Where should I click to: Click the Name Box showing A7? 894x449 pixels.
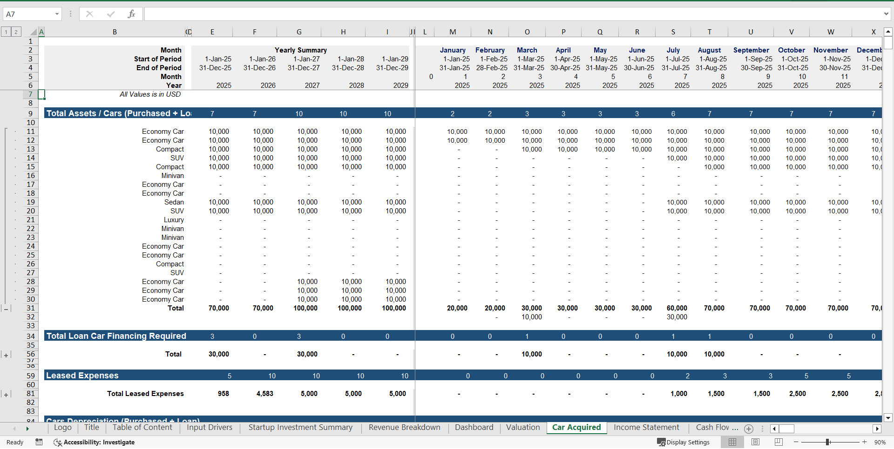pos(29,14)
